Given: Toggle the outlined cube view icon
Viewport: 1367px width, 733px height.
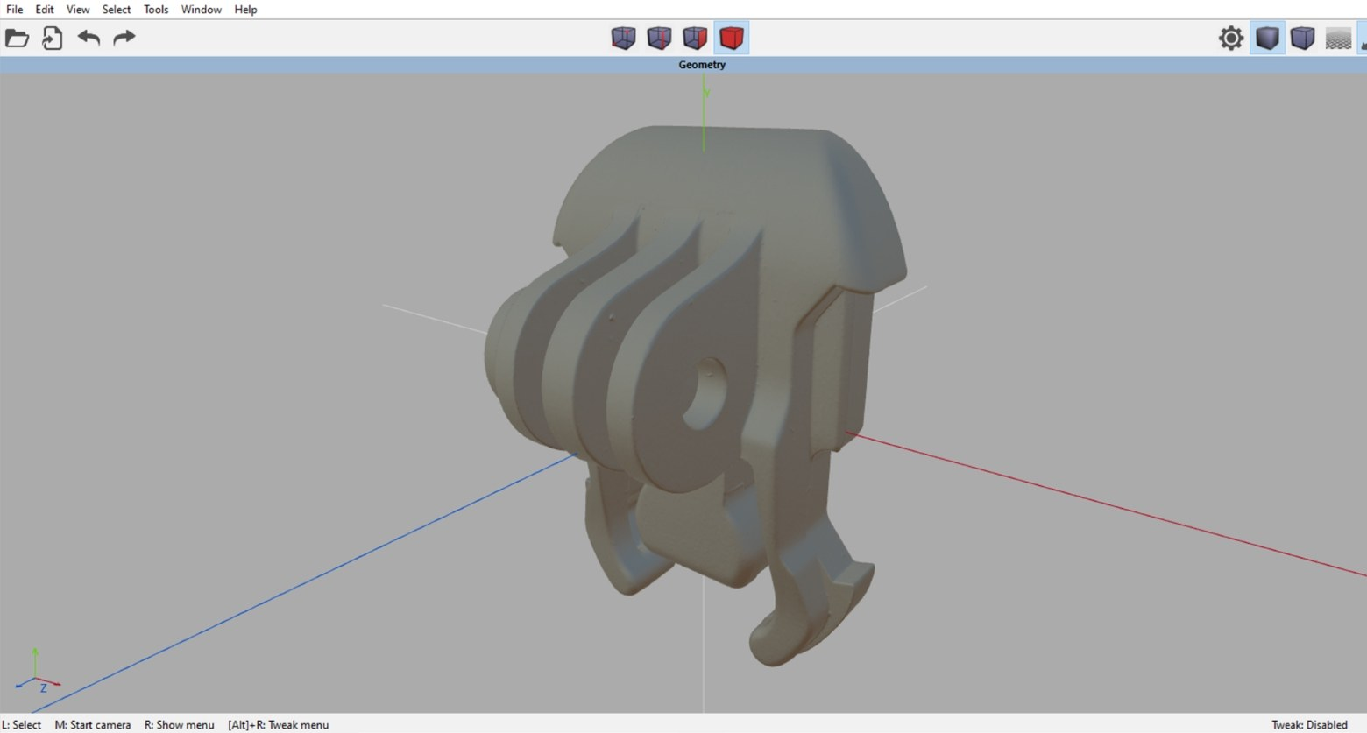Looking at the screenshot, I should click(1303, 38).
